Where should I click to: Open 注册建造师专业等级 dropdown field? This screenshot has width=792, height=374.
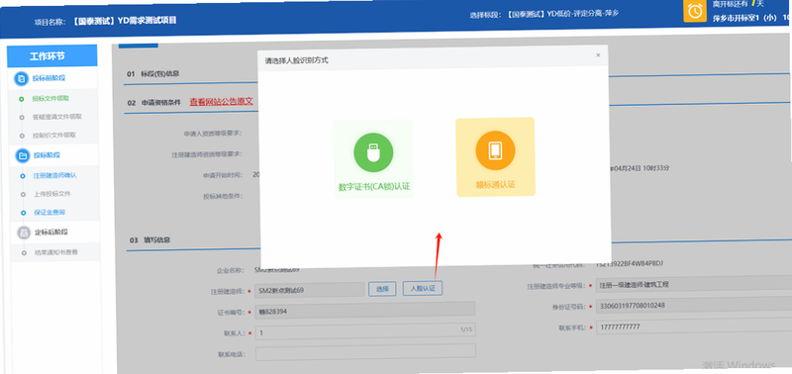tap(694, 285)
